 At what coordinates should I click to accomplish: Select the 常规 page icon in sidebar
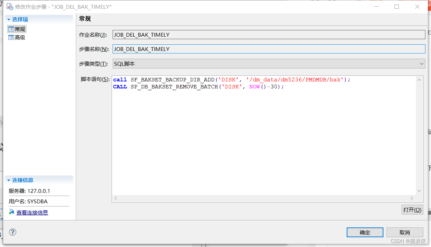coord(11,29)
